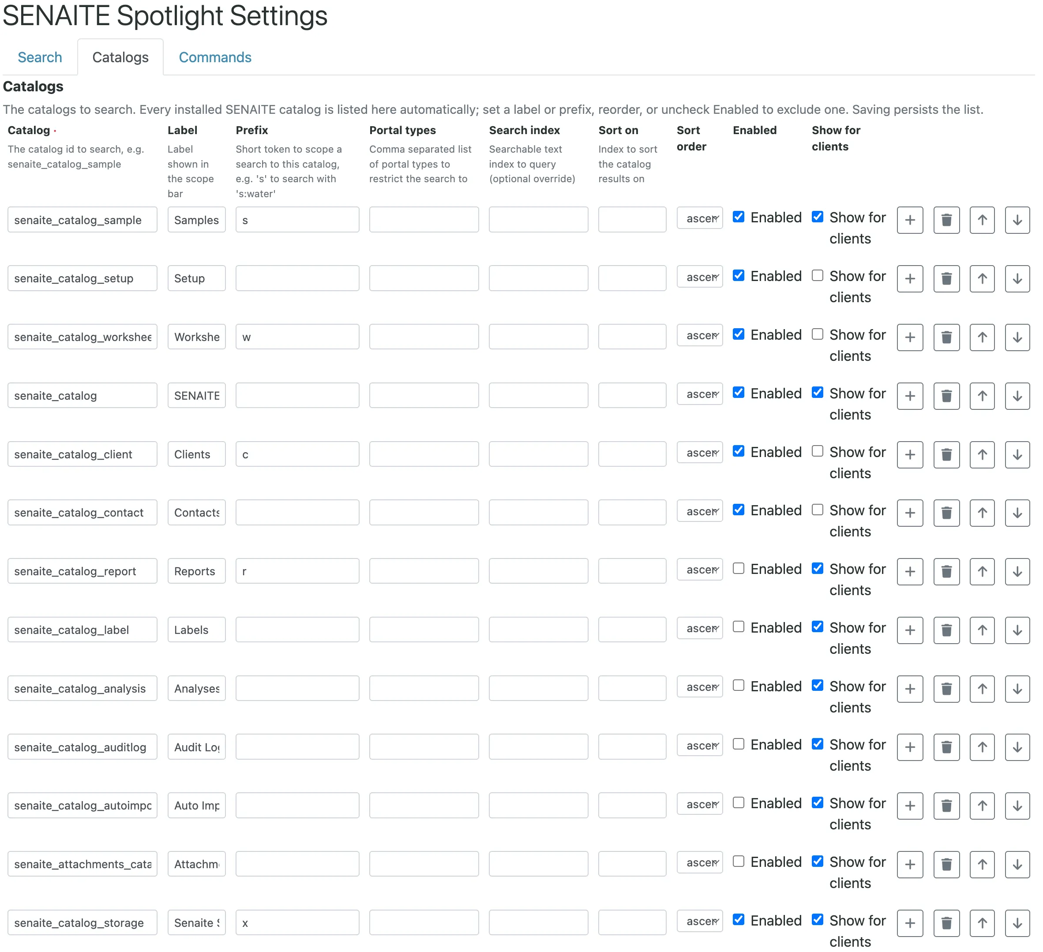
Task: Uncheck Enabled for senaite_catalog_storage
Action: tap(738, 919)
